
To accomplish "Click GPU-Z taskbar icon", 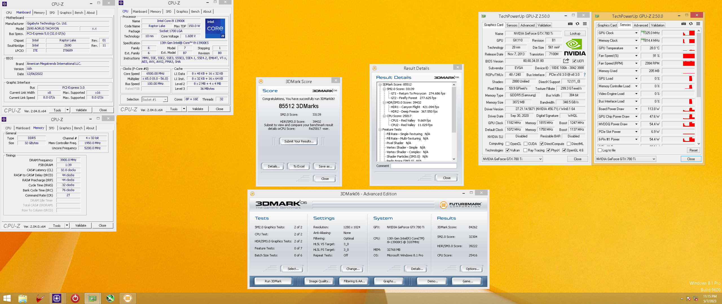I will [92, 298].
